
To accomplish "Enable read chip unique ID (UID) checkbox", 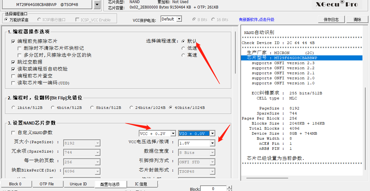I will click(x=13, y=83).
